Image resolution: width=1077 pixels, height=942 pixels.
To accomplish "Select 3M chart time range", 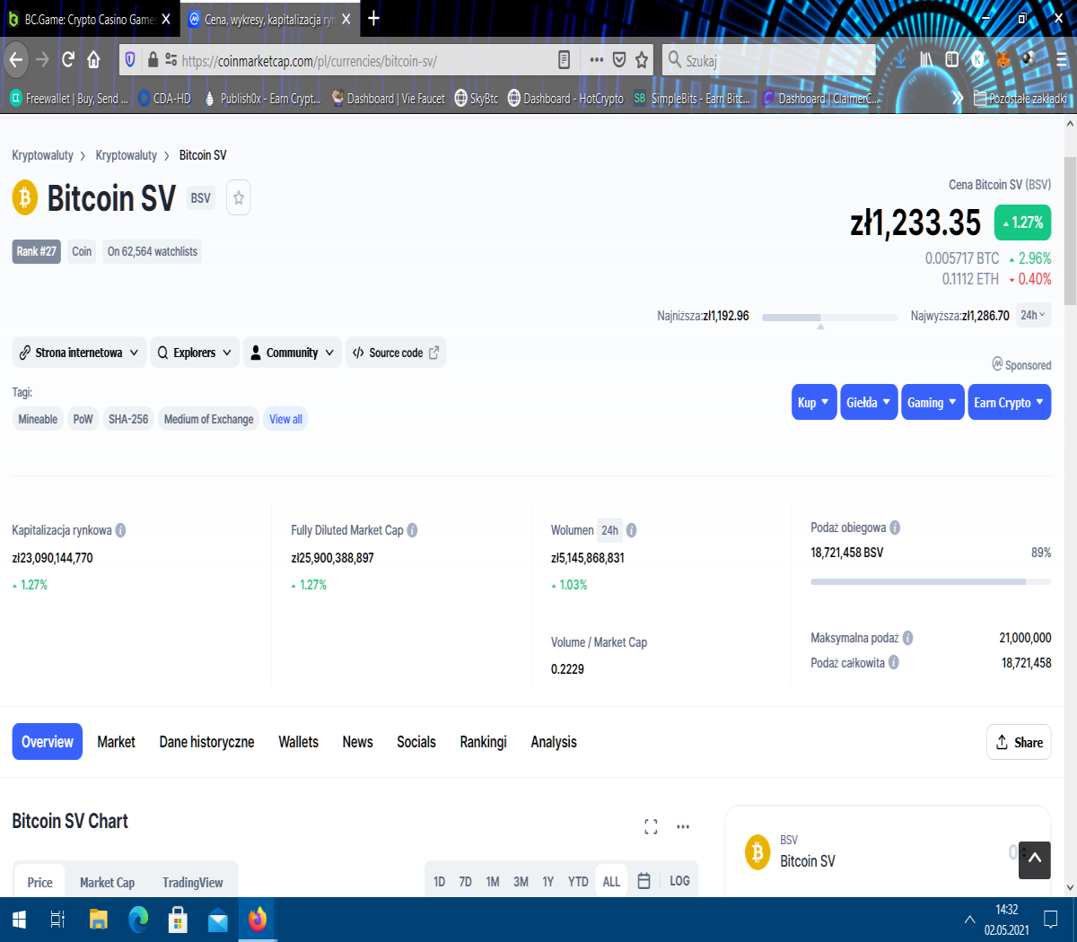I will coord(521,882).
